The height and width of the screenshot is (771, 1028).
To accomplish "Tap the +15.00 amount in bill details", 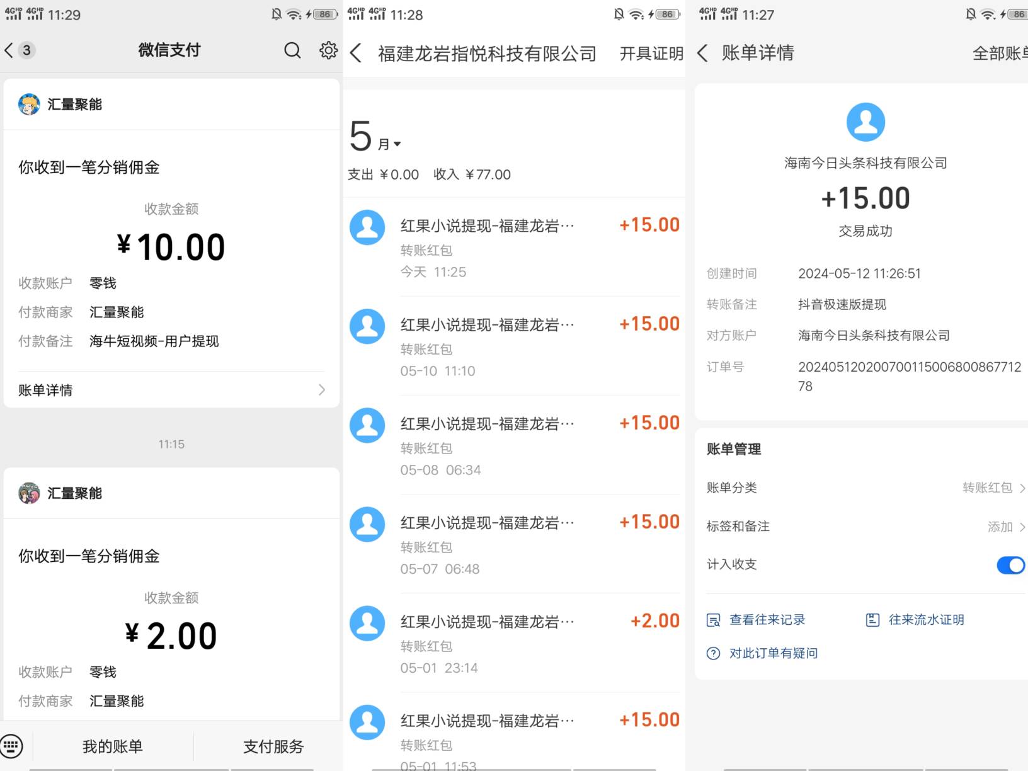I will coord(865,198).
